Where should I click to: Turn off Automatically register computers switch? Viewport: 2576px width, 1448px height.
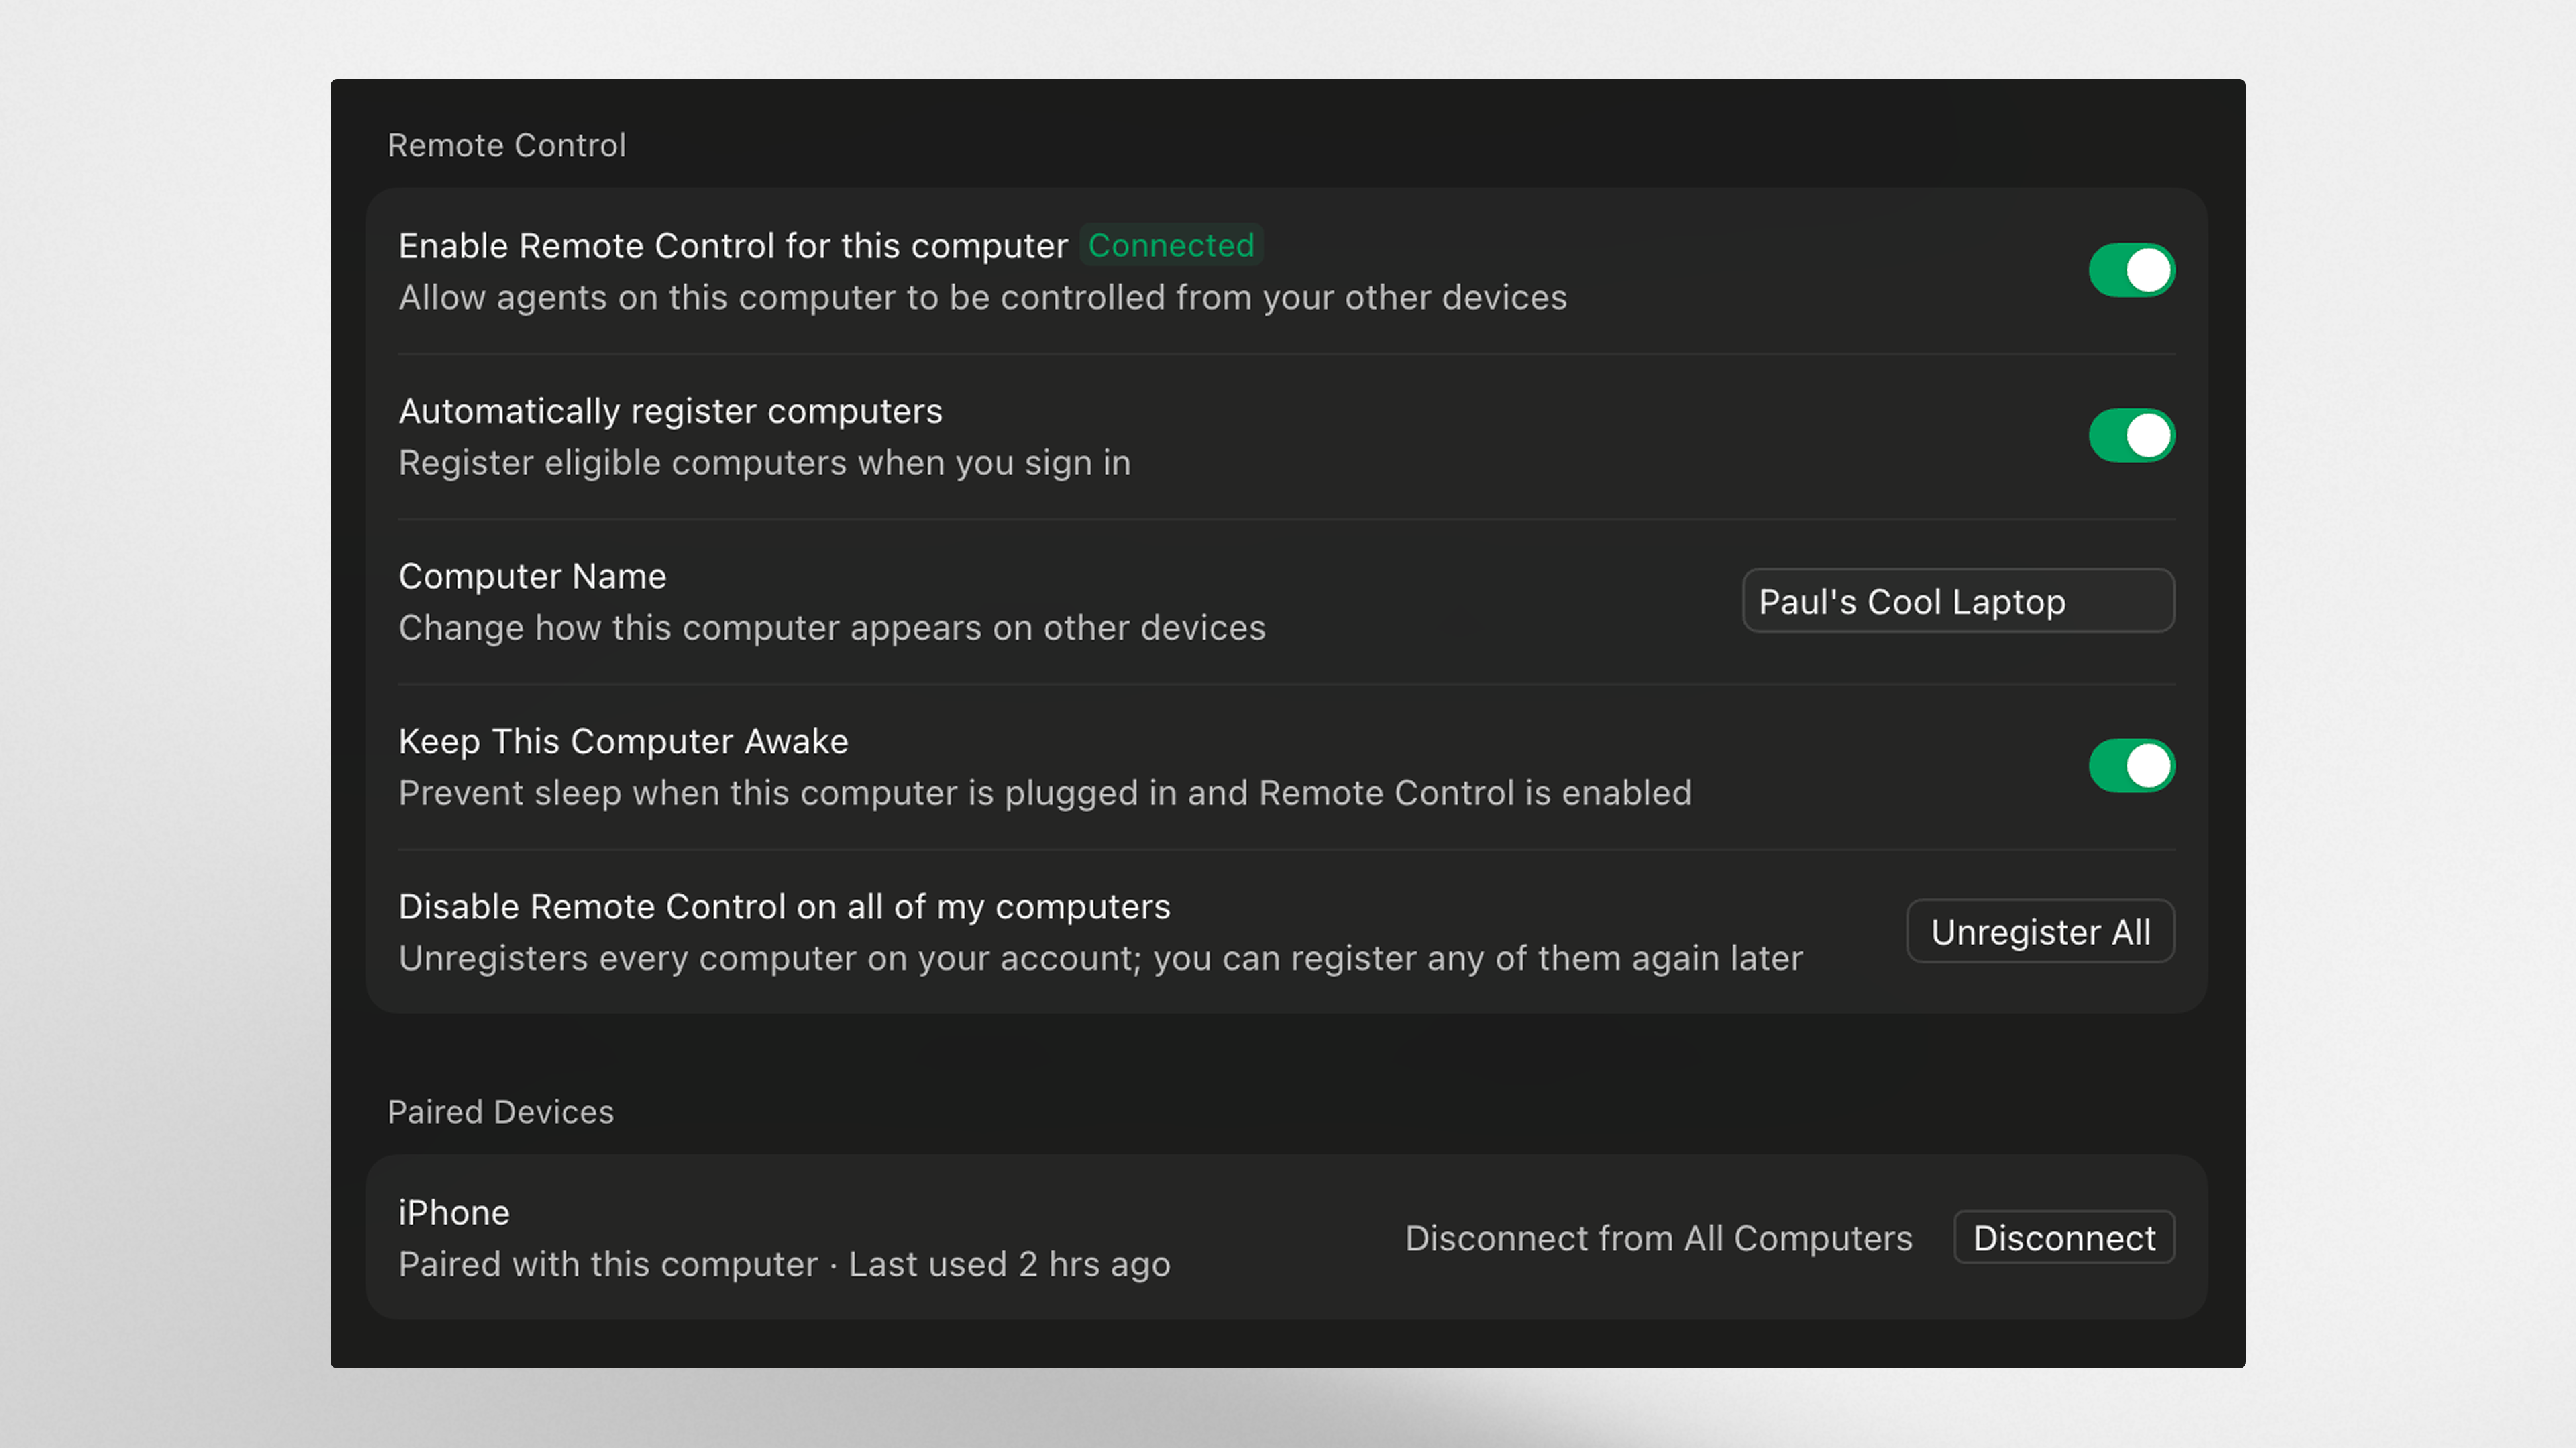pos(2131,434)
